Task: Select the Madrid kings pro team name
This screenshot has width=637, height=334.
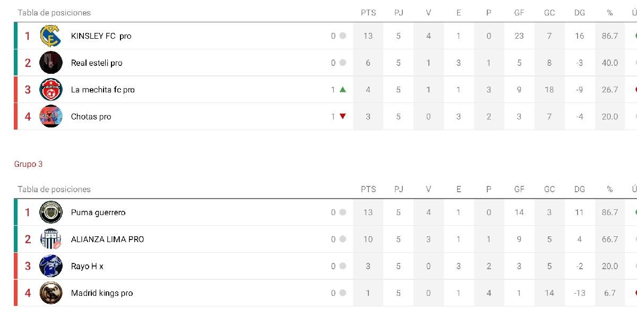Action: [102, 293]
